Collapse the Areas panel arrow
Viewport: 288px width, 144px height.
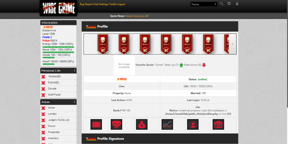coord(75,102)
